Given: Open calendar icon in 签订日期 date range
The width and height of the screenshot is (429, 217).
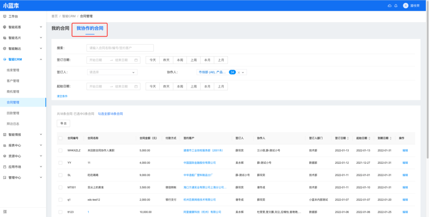Looking at the screenshot, I should click(x=136, y=60).
